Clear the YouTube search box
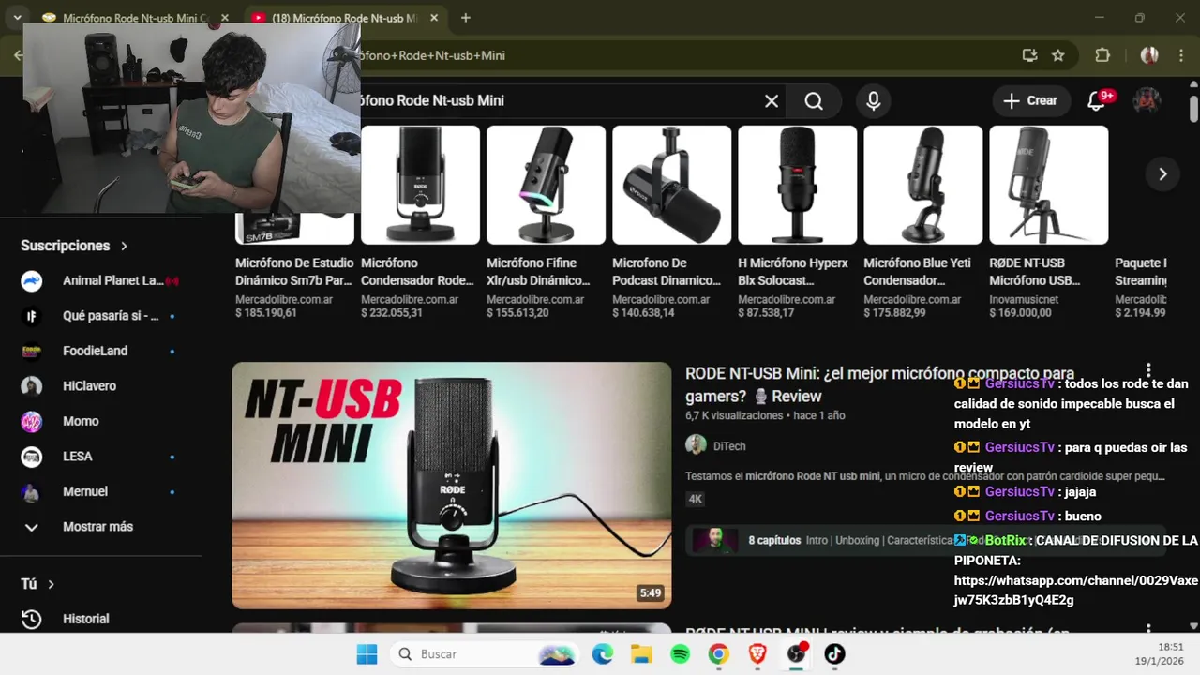The height and width of the screenshot is (675, 1200). pyautogui.click(x=772, y=100)
